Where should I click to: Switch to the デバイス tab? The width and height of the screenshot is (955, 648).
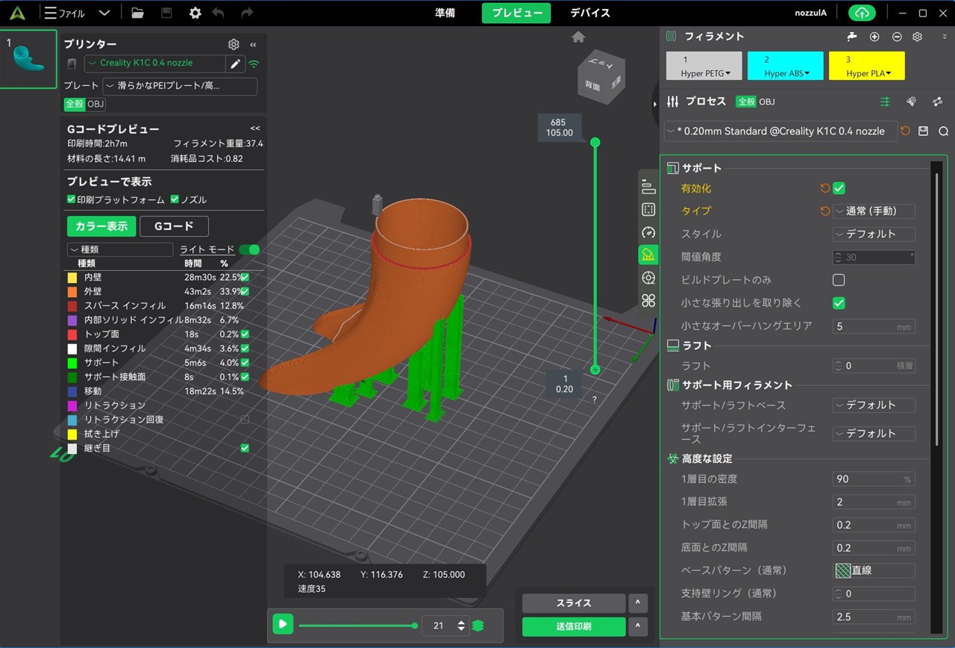click(590, 13)
